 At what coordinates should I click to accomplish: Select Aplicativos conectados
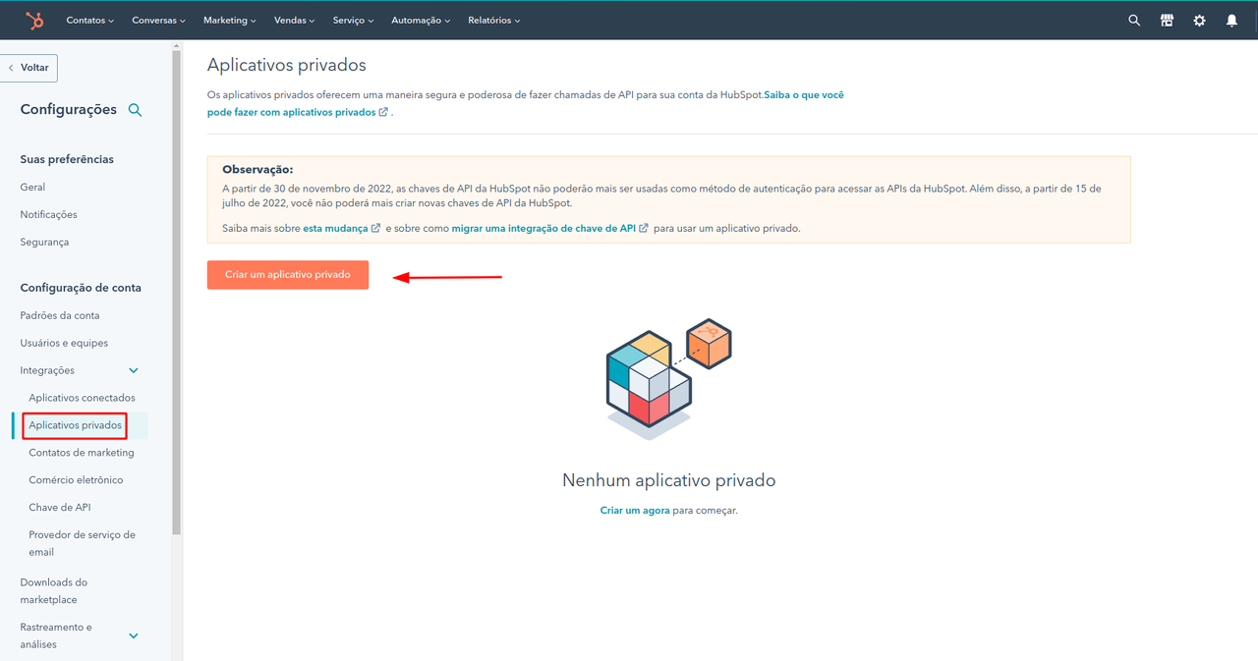pos(82,398)
